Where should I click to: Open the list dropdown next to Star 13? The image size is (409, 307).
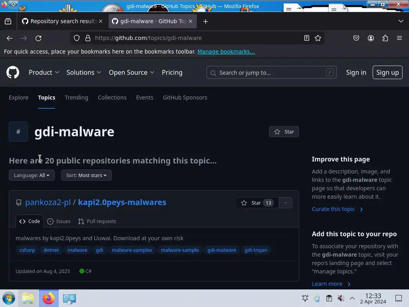[286, 203]
